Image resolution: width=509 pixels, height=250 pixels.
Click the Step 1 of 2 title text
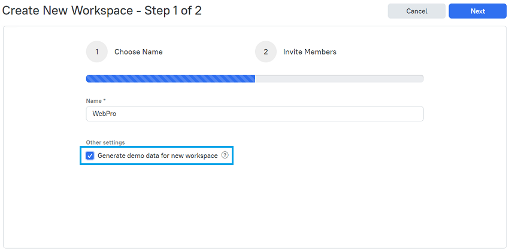tap(173, 11)
